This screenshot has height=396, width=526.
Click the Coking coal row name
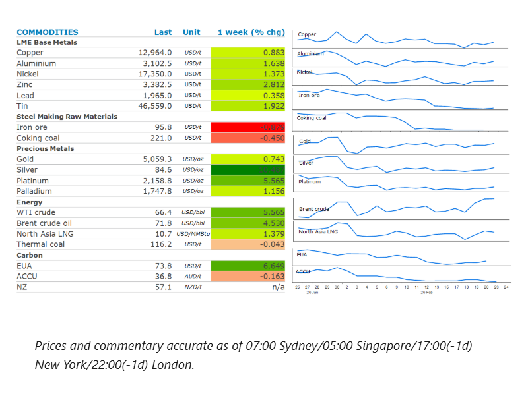[38, 138]
